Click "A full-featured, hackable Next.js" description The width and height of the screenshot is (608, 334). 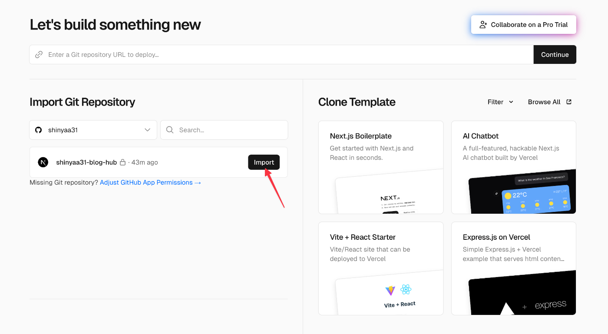pos(511,148)
